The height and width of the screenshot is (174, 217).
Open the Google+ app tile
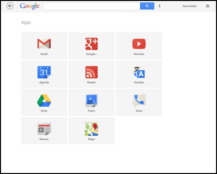click(92, 46)
